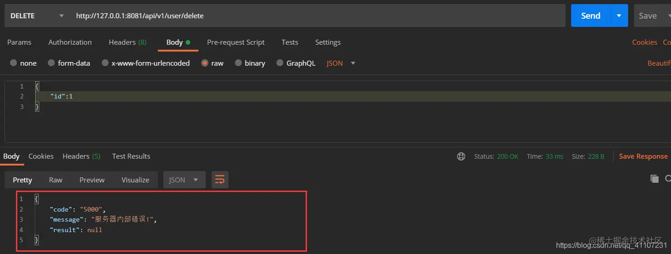The image size is (671, 254).
Task: Switch to the Params tab
Action: point(19,42)
